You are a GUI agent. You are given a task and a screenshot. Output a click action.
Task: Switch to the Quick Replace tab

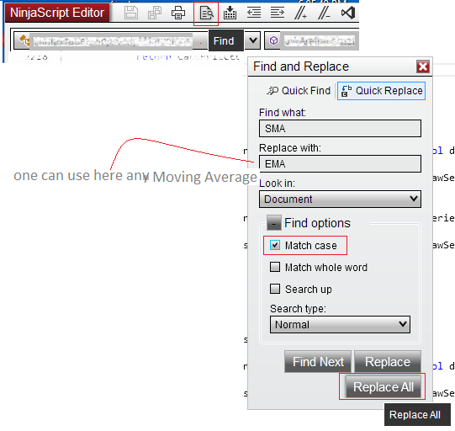tap(381, 91)
